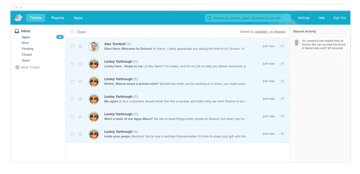360x174 pixels.
Task: Select the Open folder in sidebar
Action: point(26,37)
